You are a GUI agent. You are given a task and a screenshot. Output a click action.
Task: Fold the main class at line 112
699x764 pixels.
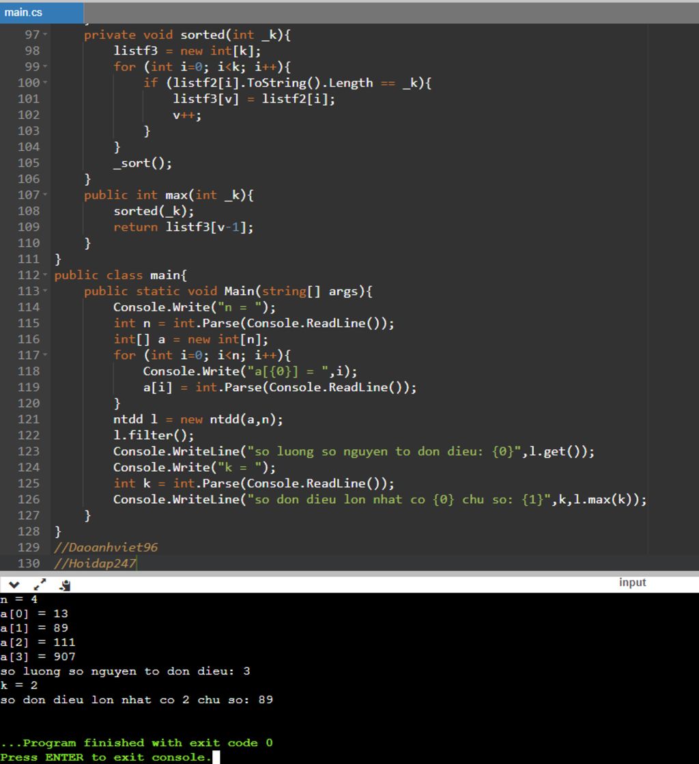45,274
